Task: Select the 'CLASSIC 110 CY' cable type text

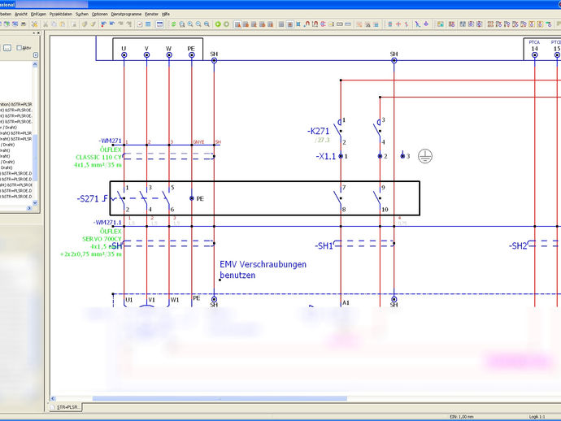Action: (x=98, y=157)
